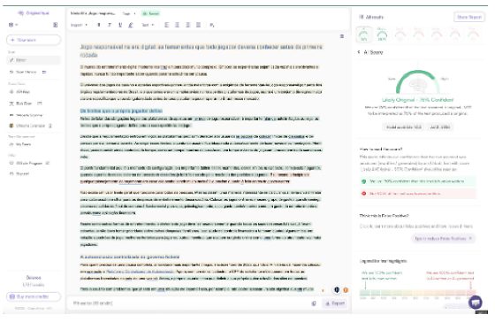Select the third score gauge tab
This screenshot has height=330, width=495.
tap(400, 35)
